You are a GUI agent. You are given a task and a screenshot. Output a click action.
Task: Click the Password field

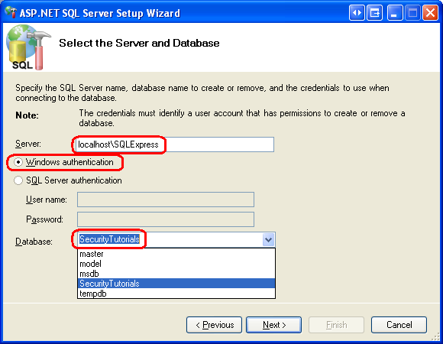166,219
